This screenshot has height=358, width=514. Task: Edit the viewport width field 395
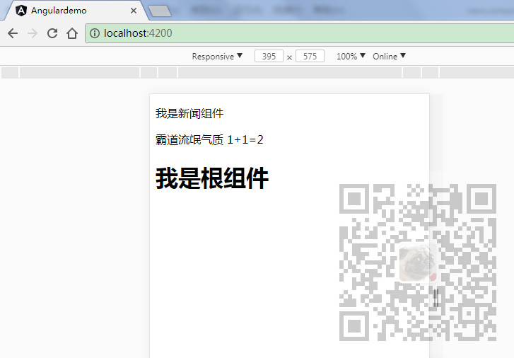269,56
